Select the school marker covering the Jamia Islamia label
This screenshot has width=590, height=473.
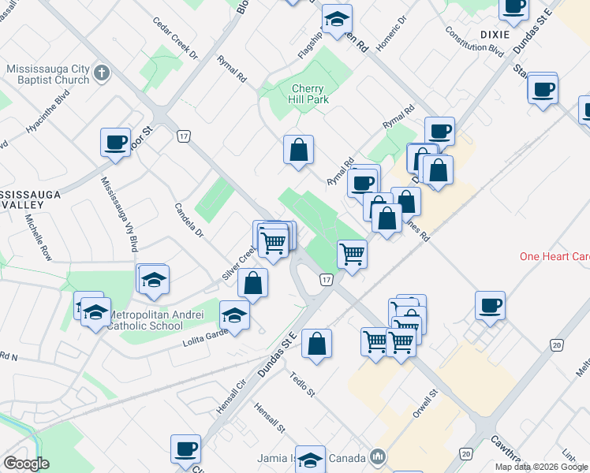[311, 460]
